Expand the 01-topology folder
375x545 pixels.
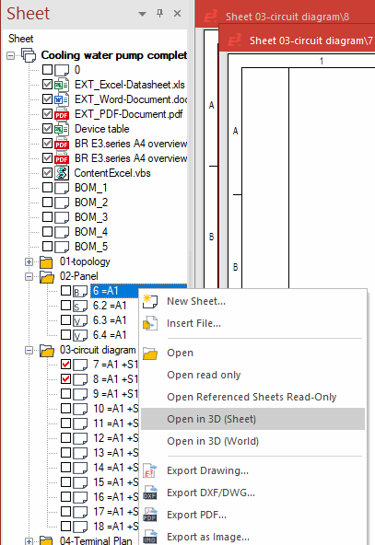(29, 261)
